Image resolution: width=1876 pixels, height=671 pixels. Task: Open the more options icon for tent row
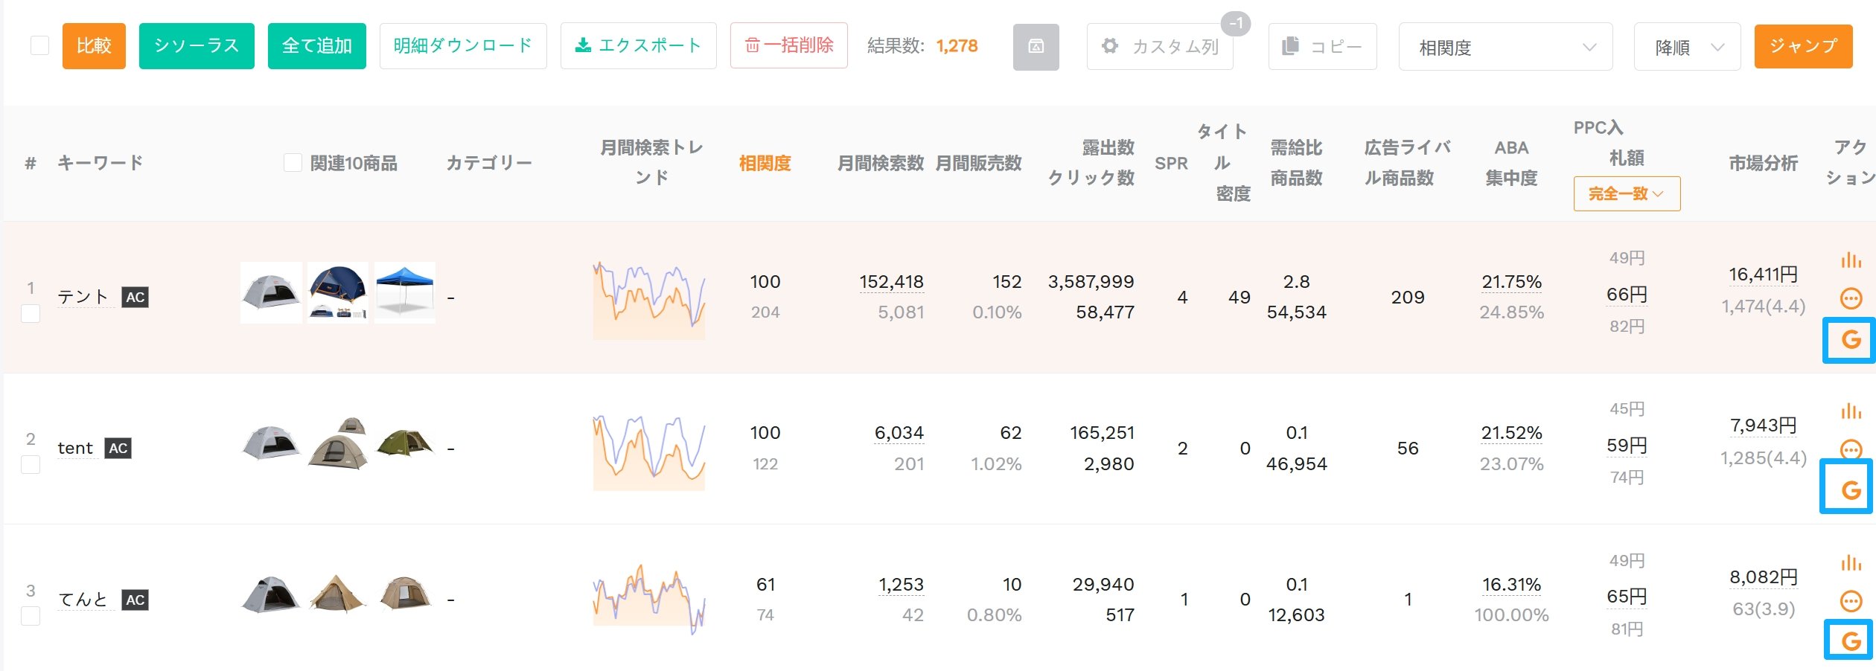[x=1851, y=449]
